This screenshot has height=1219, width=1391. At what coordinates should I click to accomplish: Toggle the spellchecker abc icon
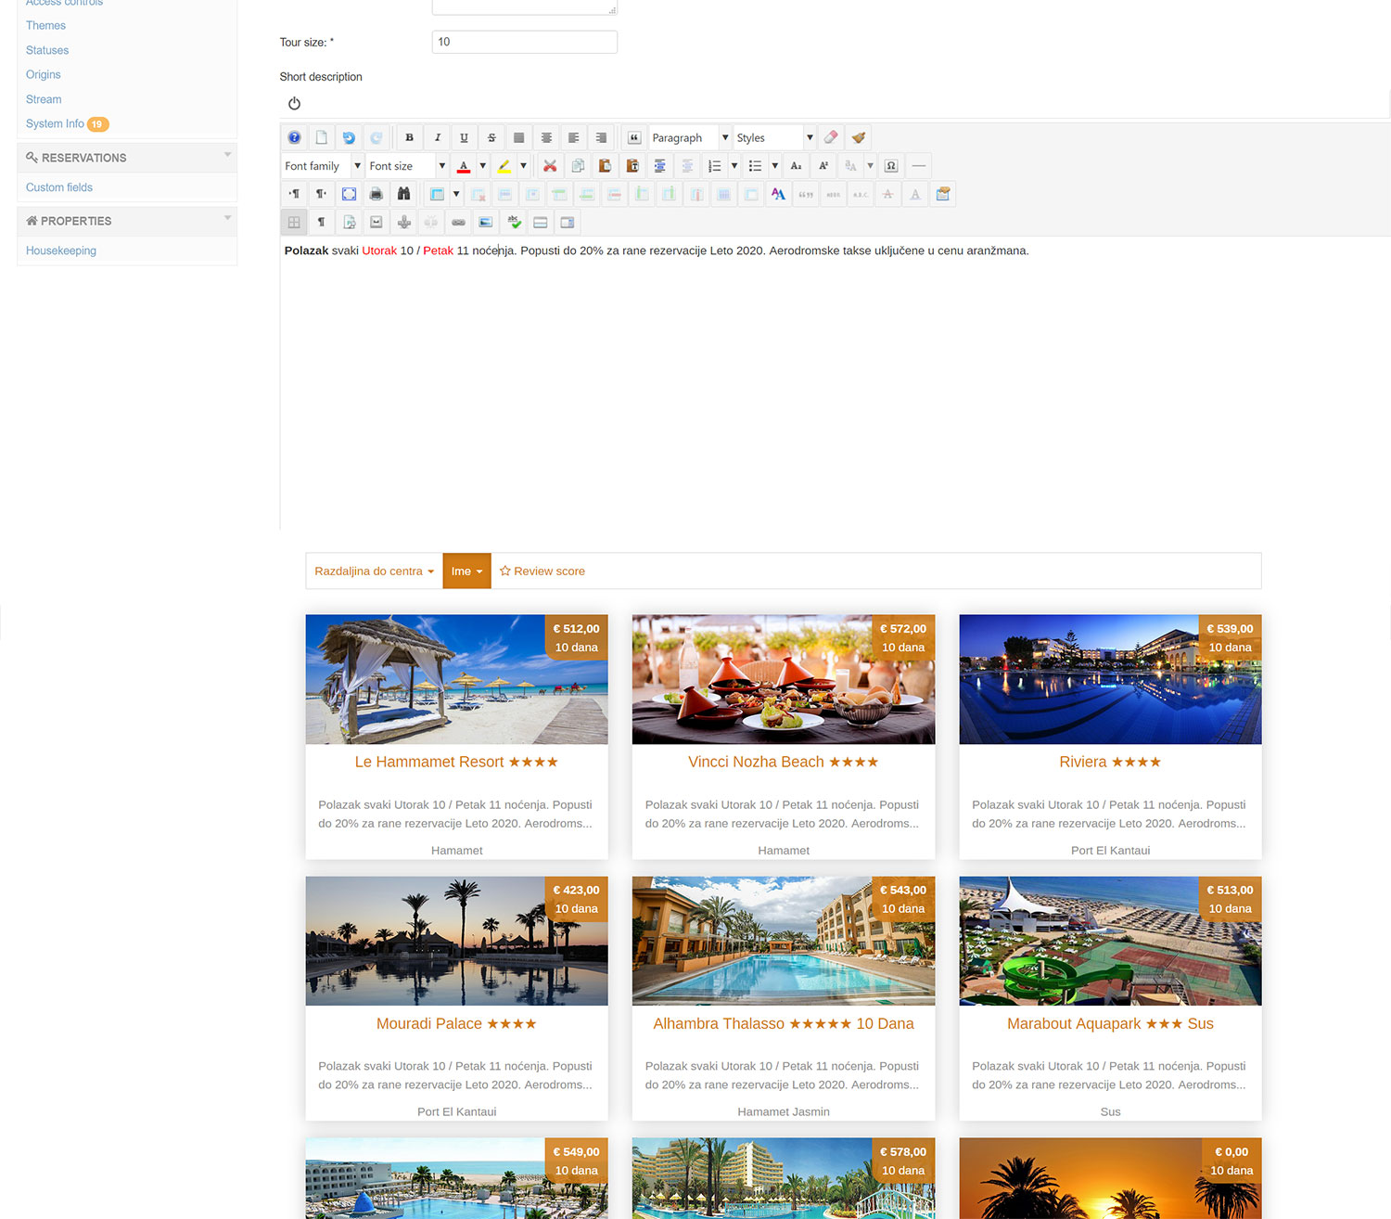point(514,223)
